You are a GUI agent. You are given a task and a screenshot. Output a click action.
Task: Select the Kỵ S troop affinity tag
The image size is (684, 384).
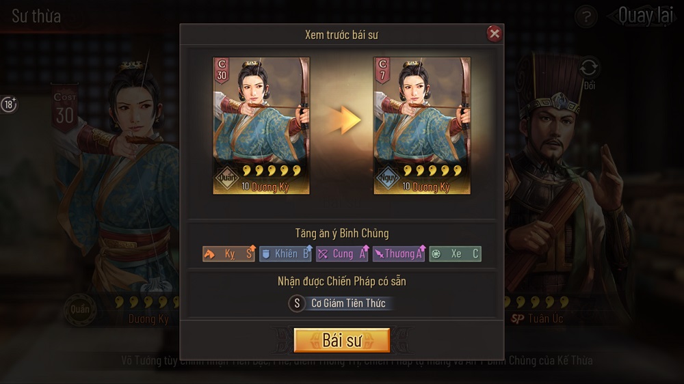228,253
